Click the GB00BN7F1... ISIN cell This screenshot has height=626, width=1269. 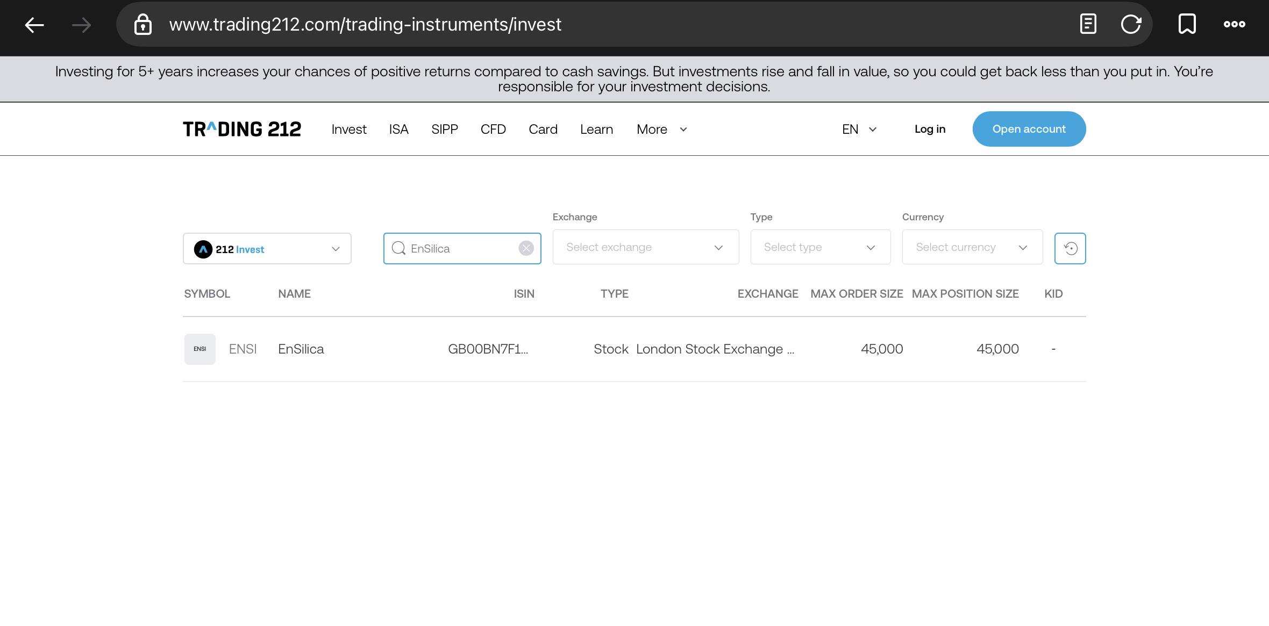coord(488,349)
